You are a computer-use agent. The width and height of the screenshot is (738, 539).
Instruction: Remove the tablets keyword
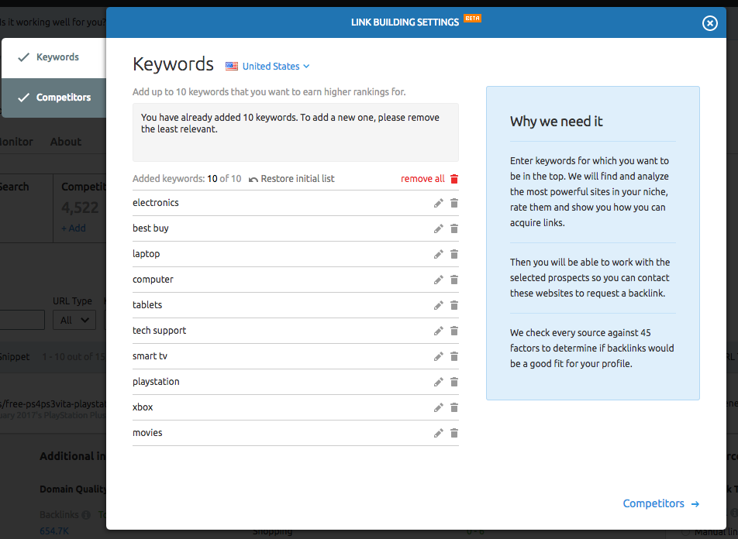pyautogui.click(x=454, y=305)
